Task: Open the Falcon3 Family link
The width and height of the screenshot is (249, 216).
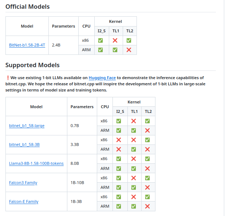Action: click(23, 183)
